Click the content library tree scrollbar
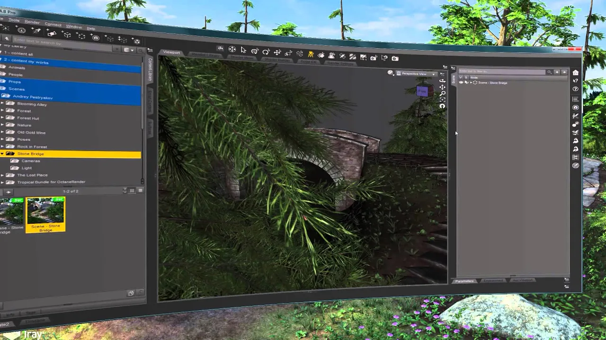The image size is (606, 340). 143,94
